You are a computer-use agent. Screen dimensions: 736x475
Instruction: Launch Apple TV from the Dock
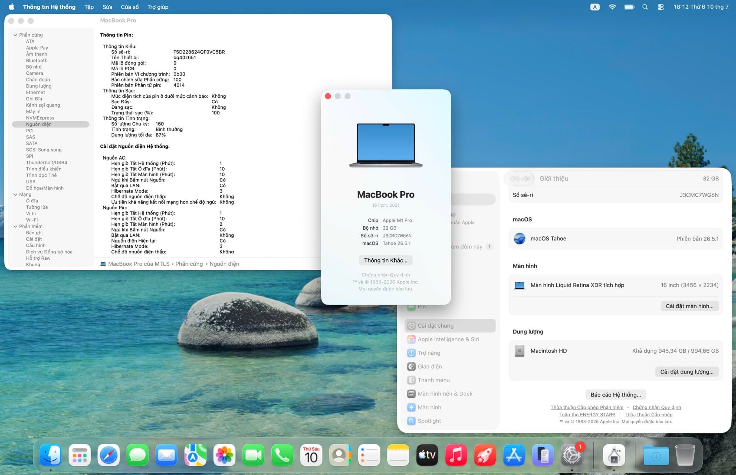coord(427,455)
